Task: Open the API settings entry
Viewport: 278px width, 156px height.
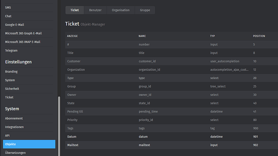Action: (x=7, y=135)
